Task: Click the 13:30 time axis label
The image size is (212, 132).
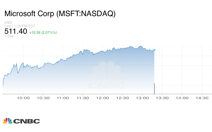Action: pyautogui.click(x=162, y=98)
